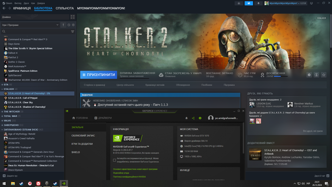
Task: Open the Довідка menu
Action: point(41,3)
